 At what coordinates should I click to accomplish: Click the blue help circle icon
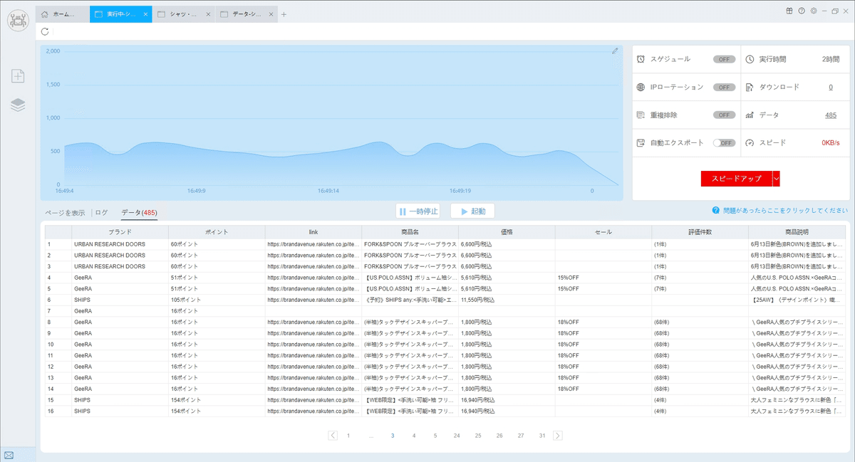coord(715,211)
